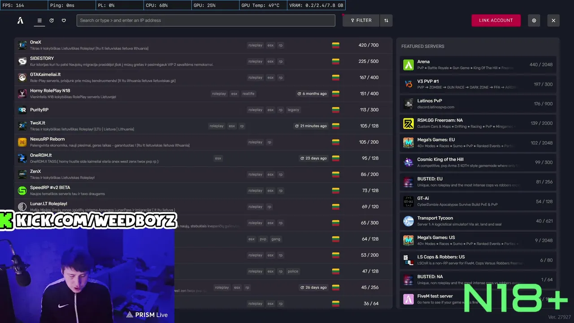Click the '21 minutes ago' label on TwoX.lt
The width and height of the screenshot is (574, 323).
(311, 126)
